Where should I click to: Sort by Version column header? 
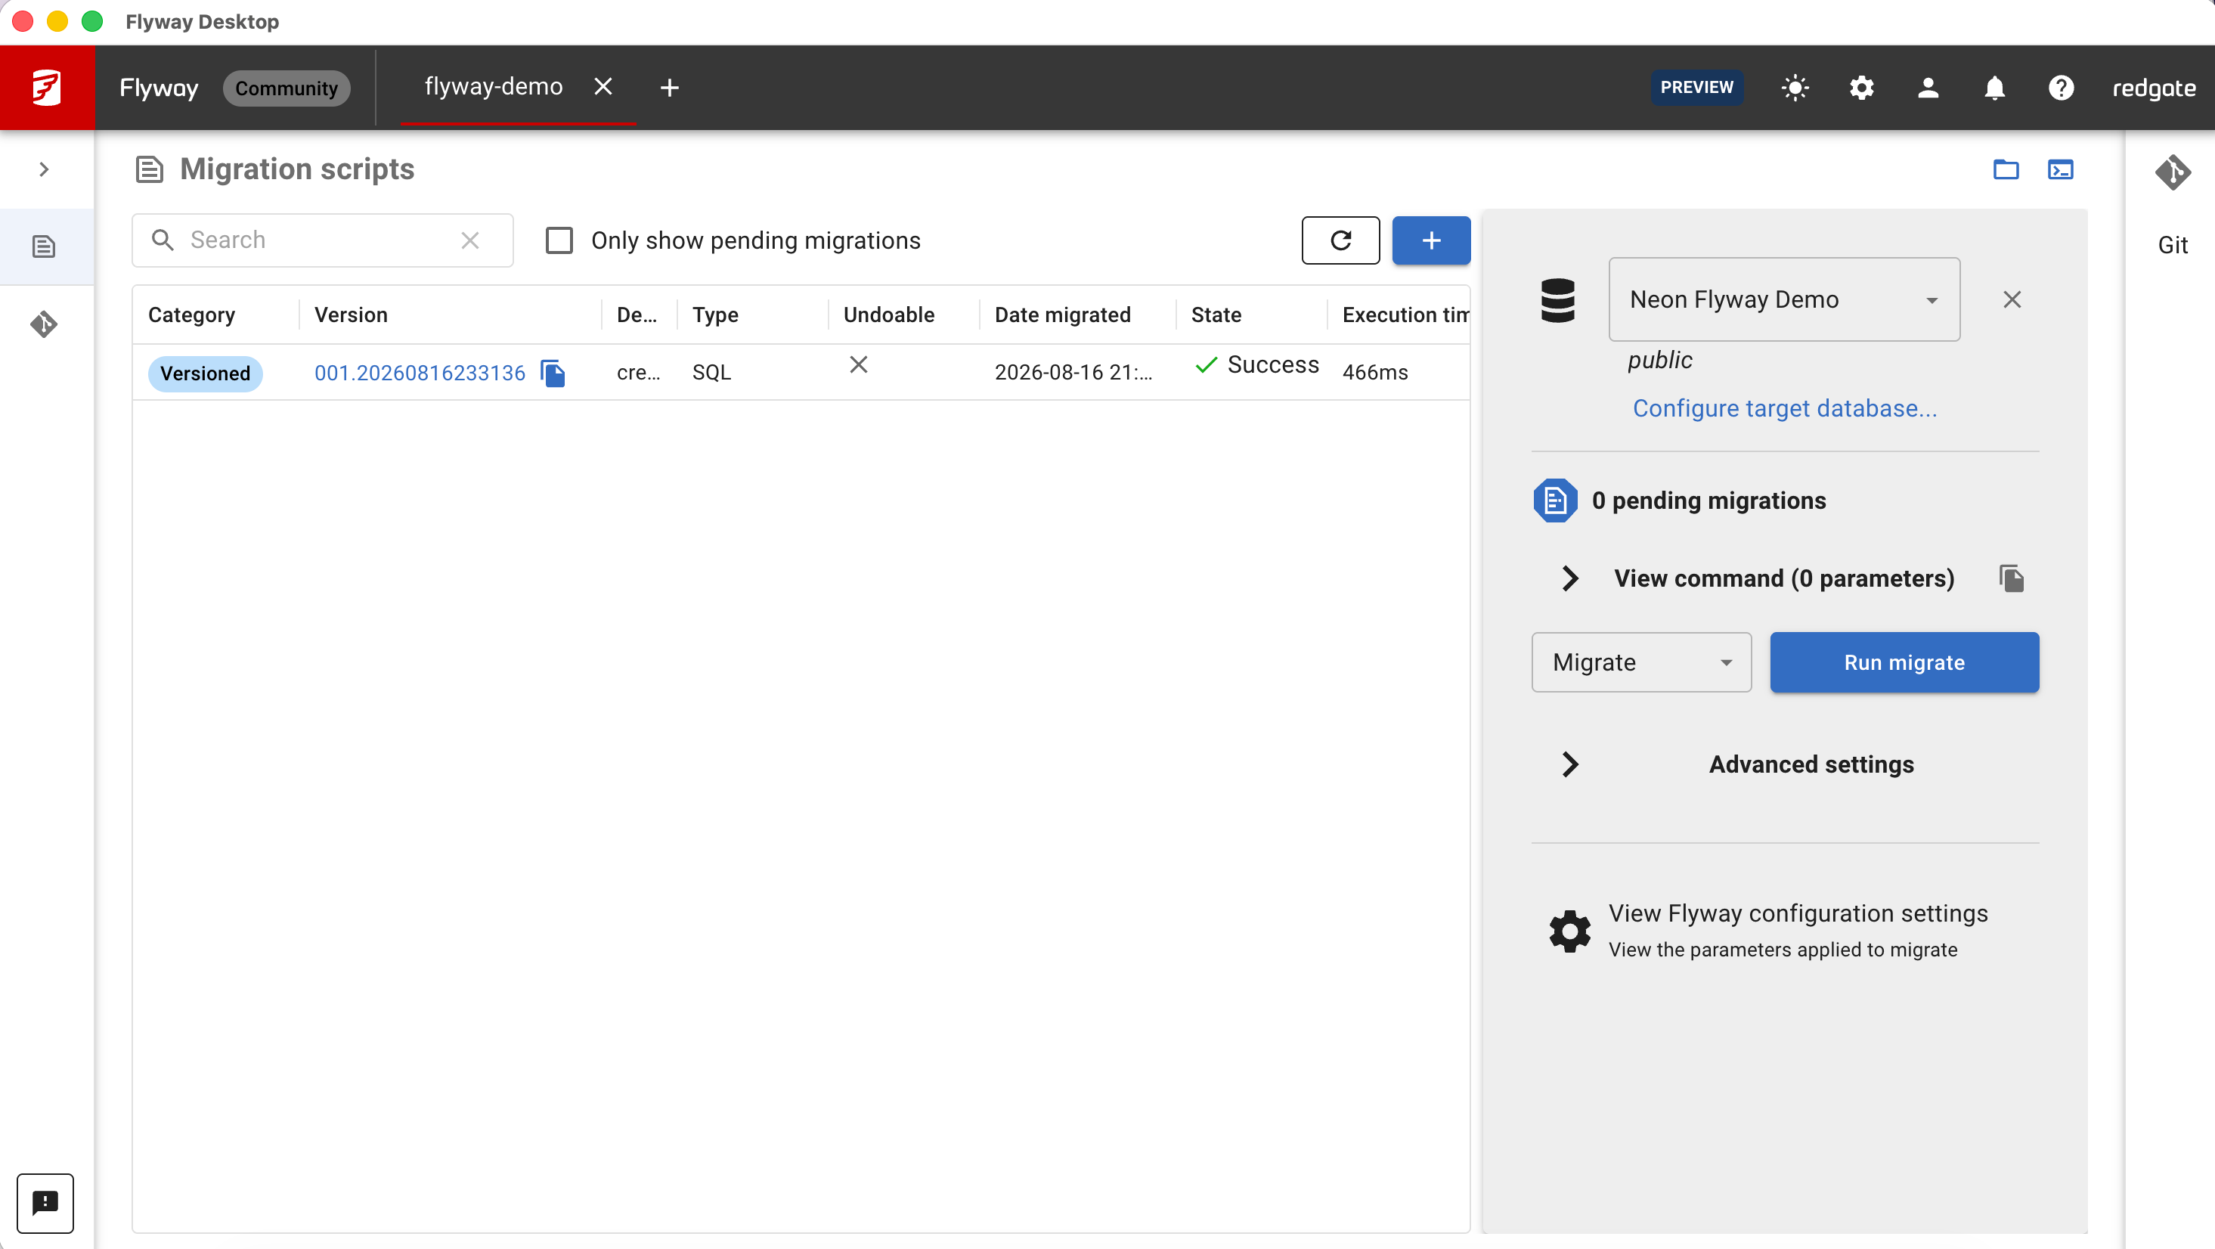tap(351, 315)
